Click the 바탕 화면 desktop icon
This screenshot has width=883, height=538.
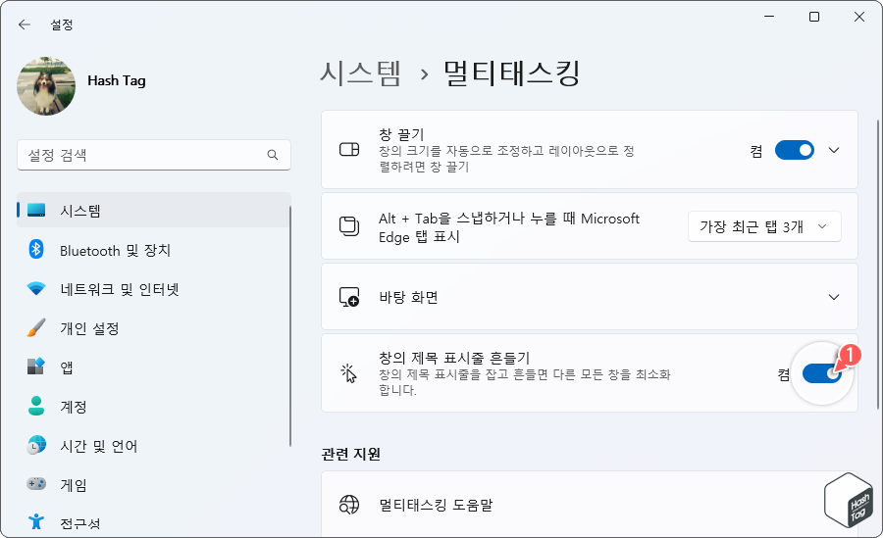[x=349, y=297]
